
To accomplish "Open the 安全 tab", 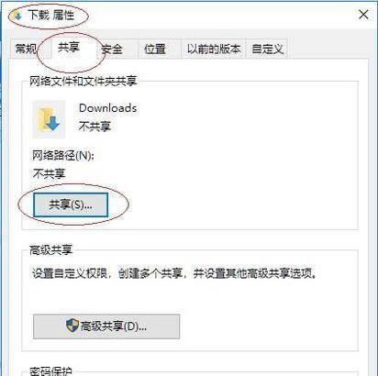I will pos(112,49).
